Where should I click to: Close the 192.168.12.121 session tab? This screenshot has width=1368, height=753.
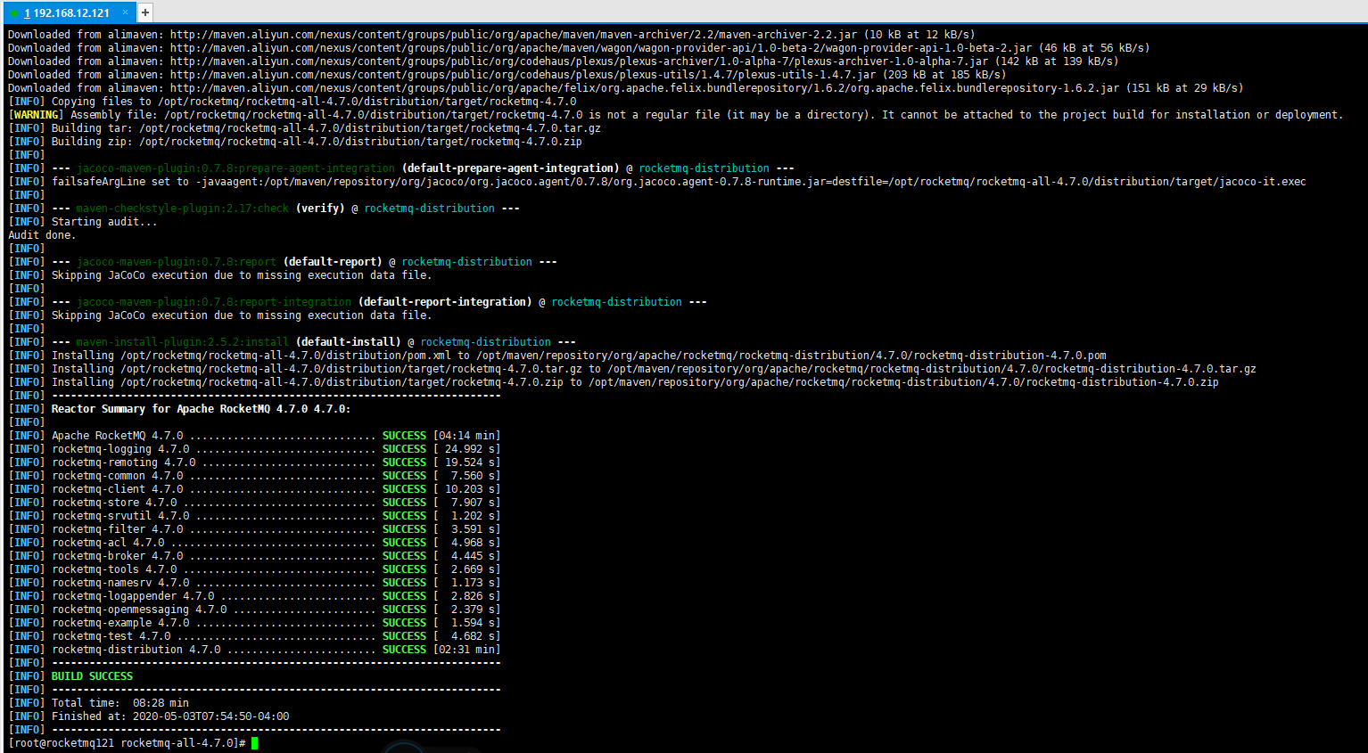(125, 12)
